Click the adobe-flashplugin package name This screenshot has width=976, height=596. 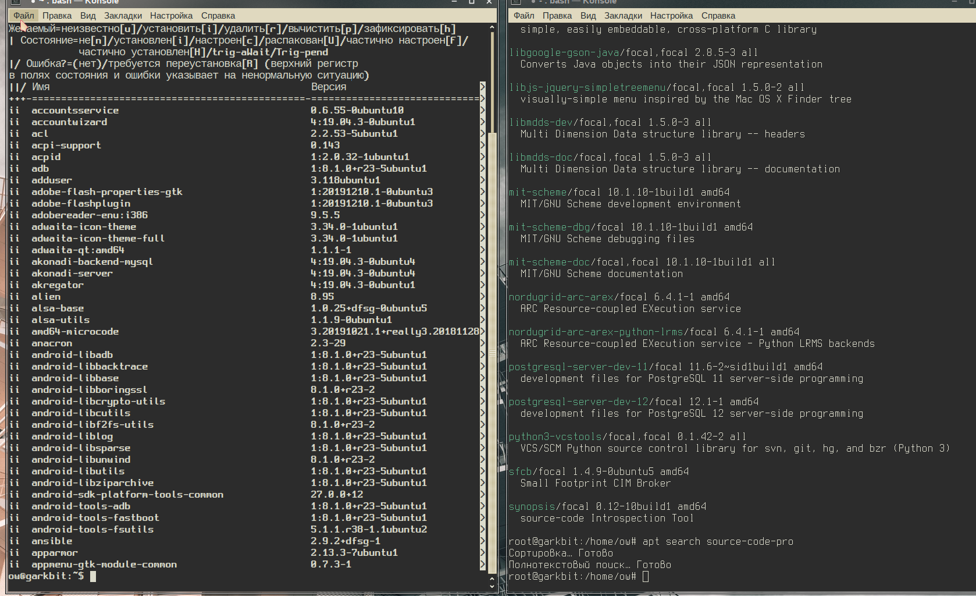click(x=81, y=203)
